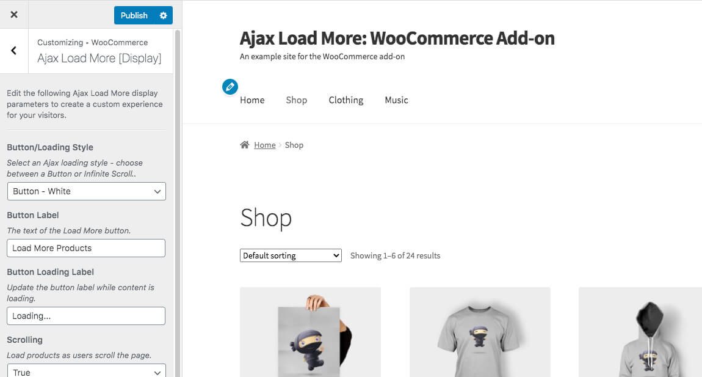Screen dimensions: 702x377
Task: Click the home icon in the breadcrumb
Action: (x=244, y=145)
